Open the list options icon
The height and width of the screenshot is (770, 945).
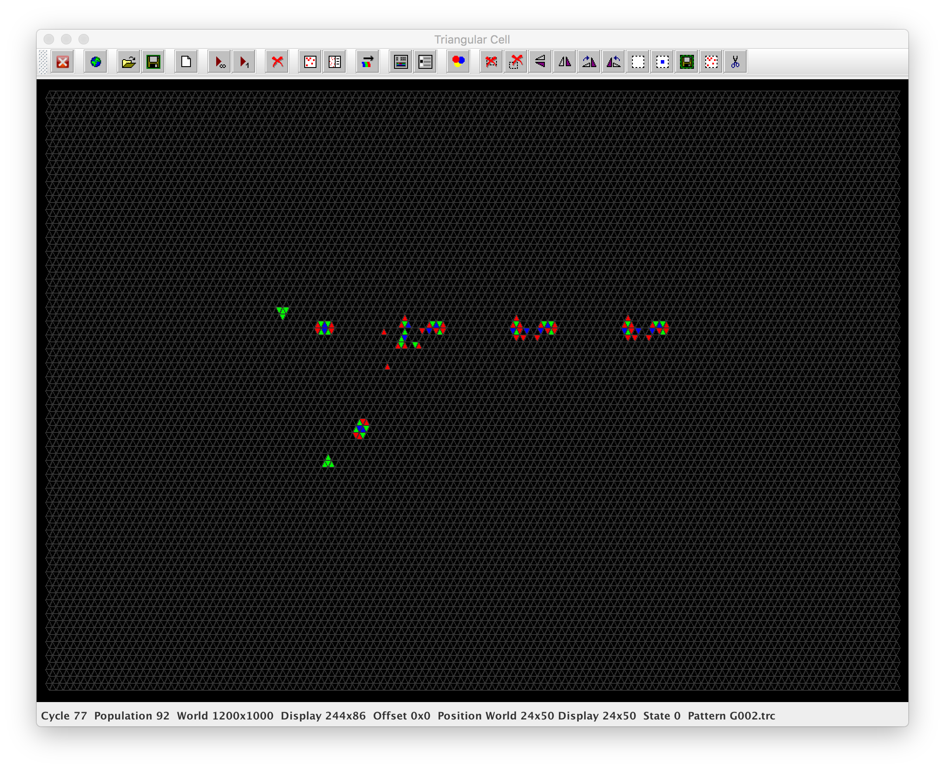[x=425, y=62]
